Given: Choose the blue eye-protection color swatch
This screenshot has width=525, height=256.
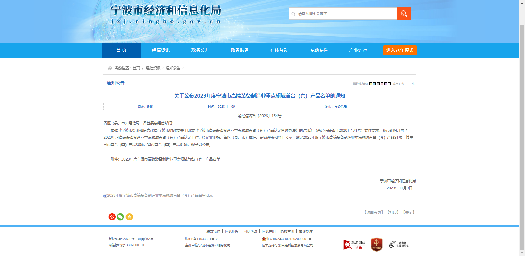Looking at the screenshot, I should (x=374, y=84).
